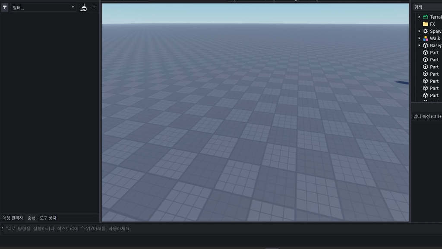Select the Terrain item's terrain icon in Explorer

point(426,17)
